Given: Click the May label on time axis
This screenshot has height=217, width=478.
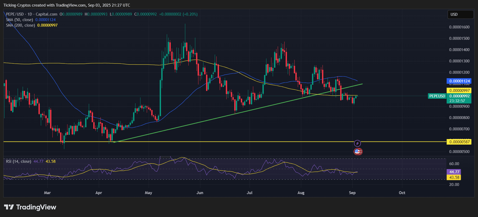Looking at the screenshot, I should [x=148, y=193].
